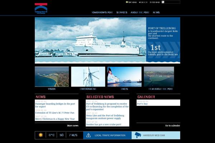Open the Vision aerial thumbnail
The width and height of the screenshot is (215, 143).
coord(52,77)
